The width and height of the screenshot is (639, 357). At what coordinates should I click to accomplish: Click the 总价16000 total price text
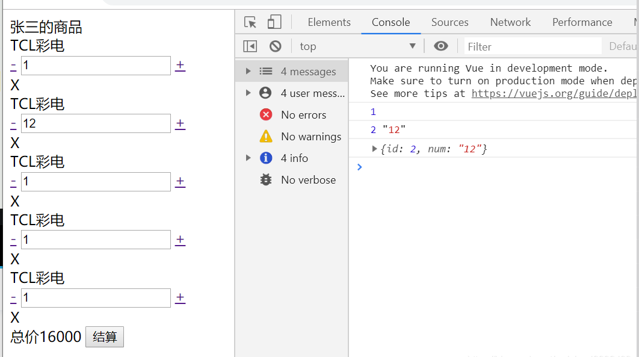[46, 337]
